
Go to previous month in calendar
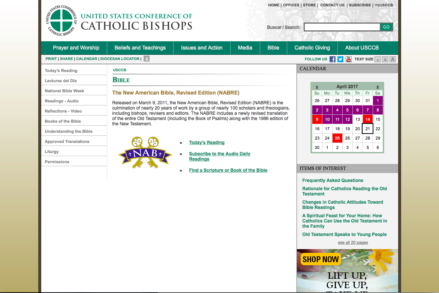[317, 87]
